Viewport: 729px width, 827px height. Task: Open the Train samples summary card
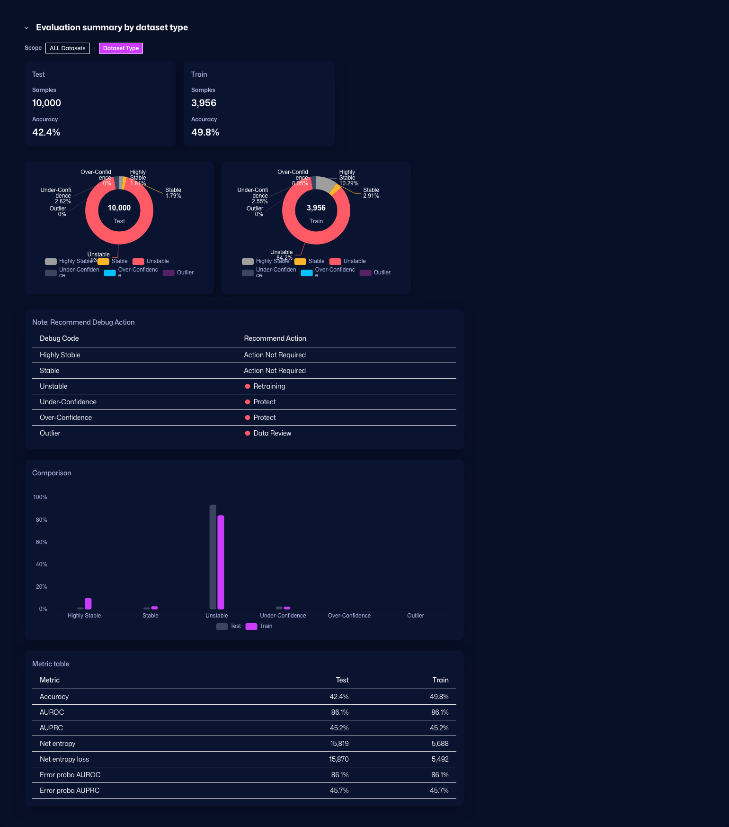(x=259, y=104)
